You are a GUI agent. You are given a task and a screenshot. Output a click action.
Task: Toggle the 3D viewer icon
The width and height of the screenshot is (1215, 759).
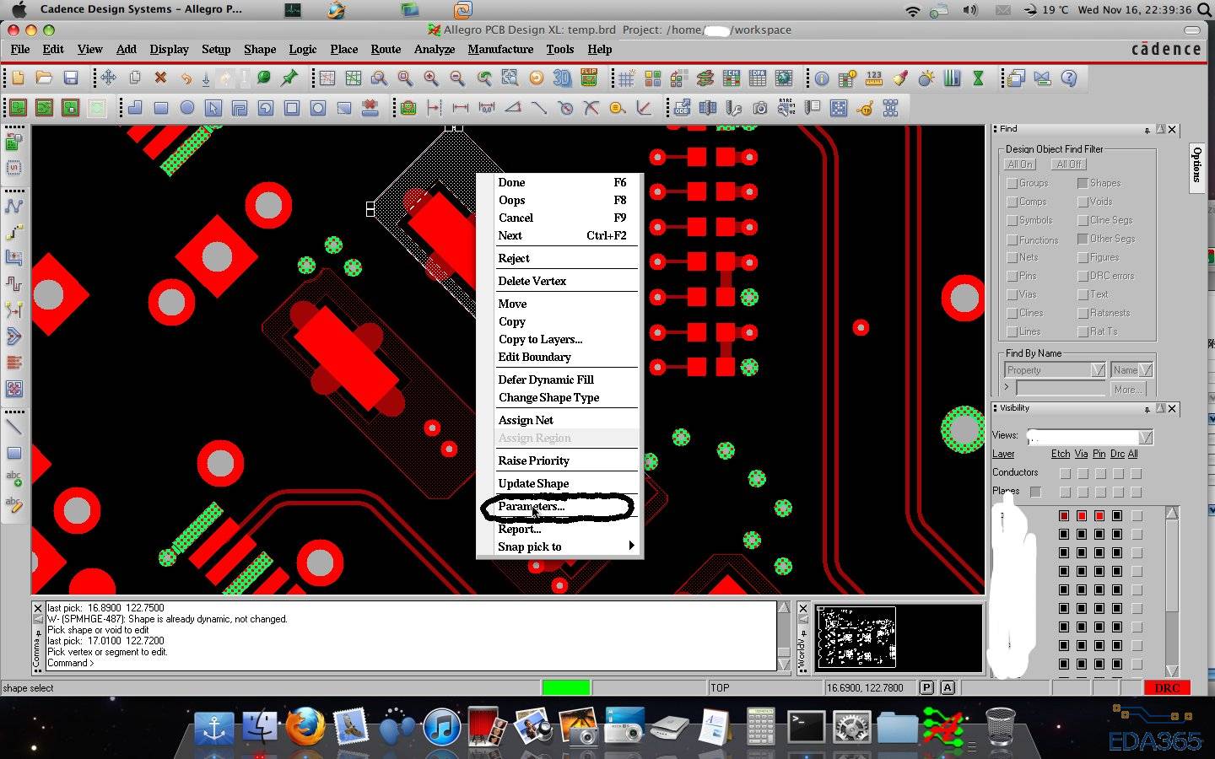point(562,78)
